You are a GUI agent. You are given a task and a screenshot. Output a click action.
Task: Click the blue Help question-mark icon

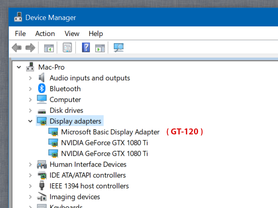pos(86,48)
